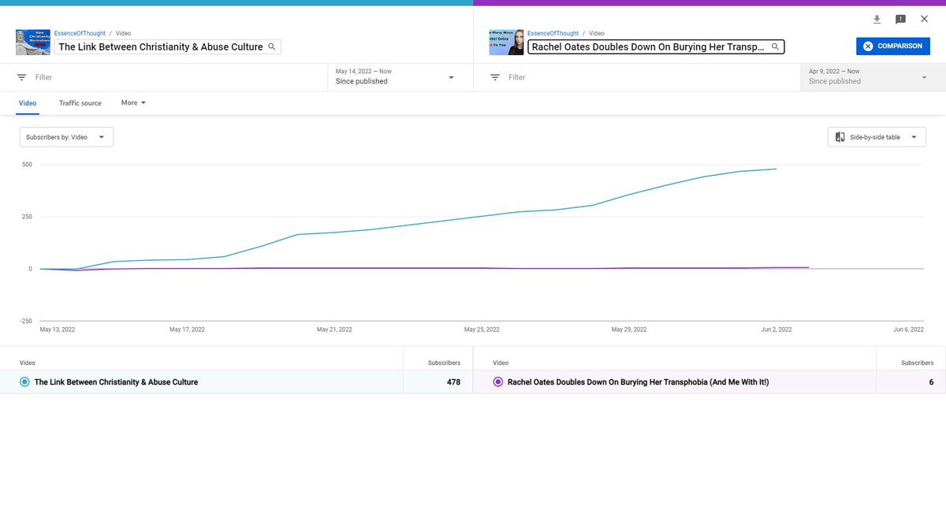Click the purple chart line end point
The width and height of the screenshot is (946, 532).
(809, 268)
